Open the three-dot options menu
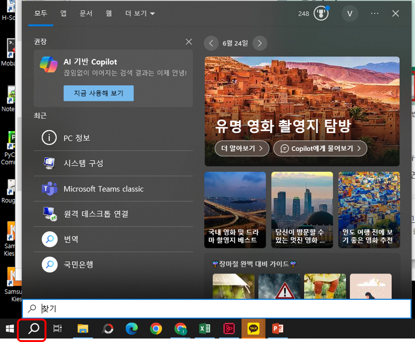The width and height of the screenshot is (415, 342). coord(375,13)
